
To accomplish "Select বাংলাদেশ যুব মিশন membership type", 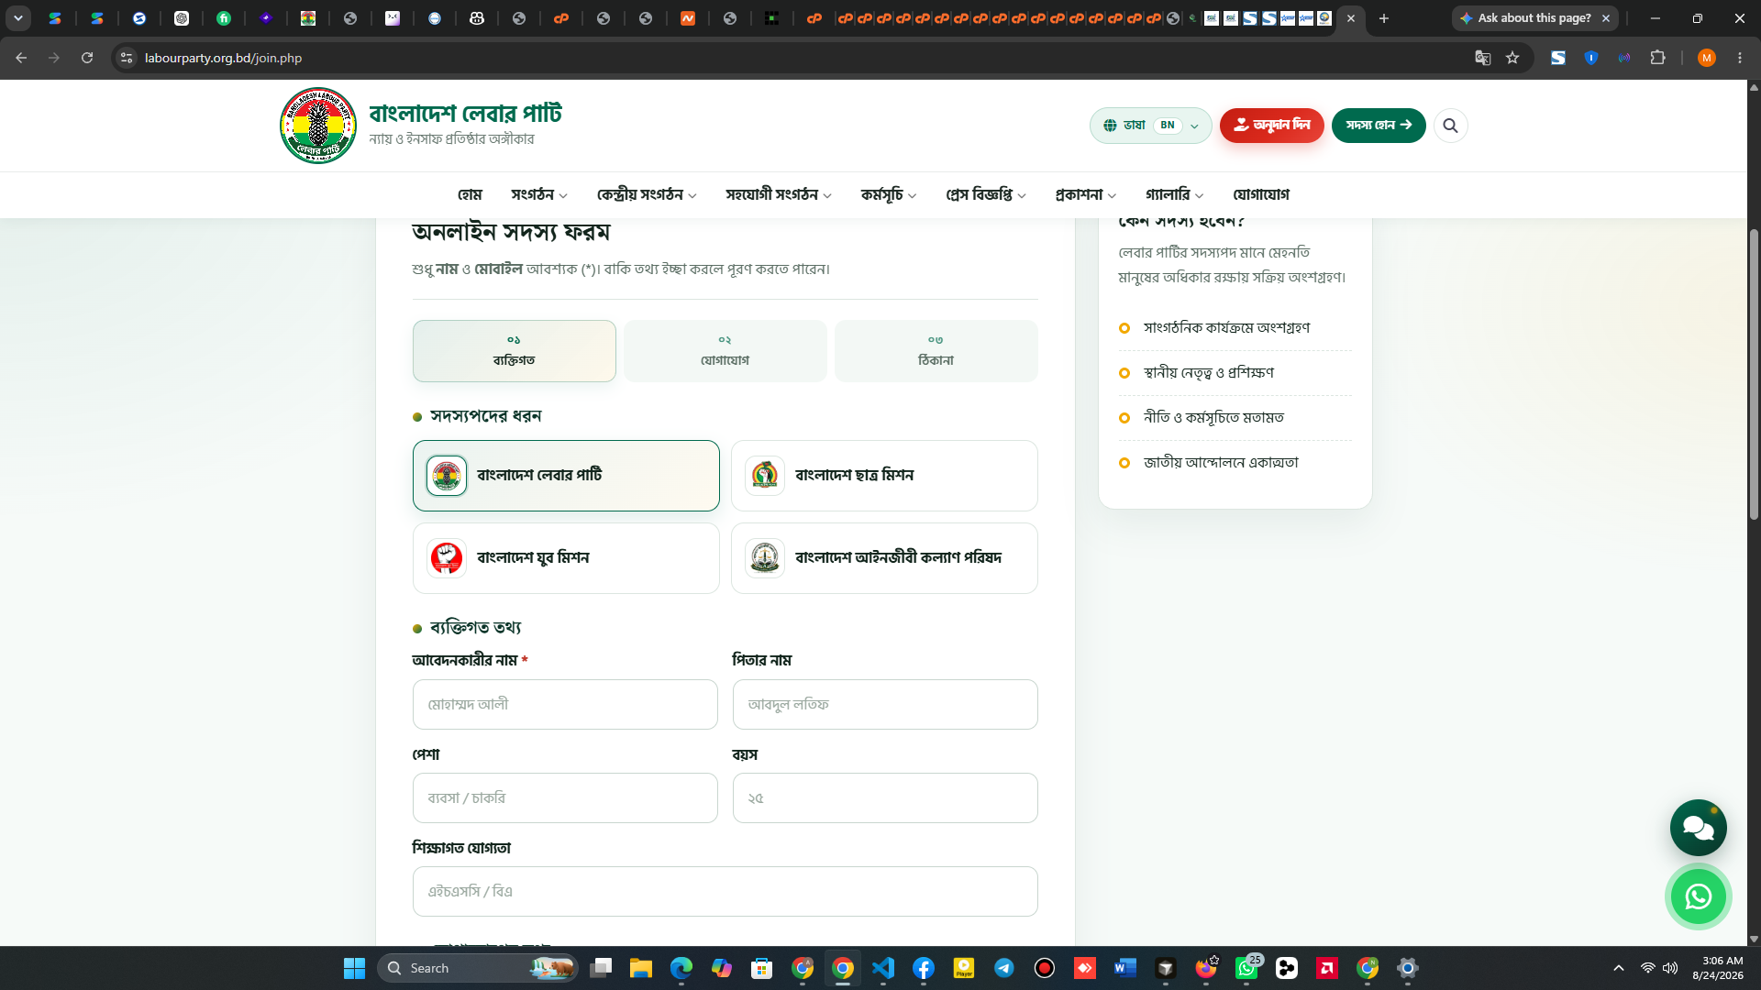I will [566, 558].
